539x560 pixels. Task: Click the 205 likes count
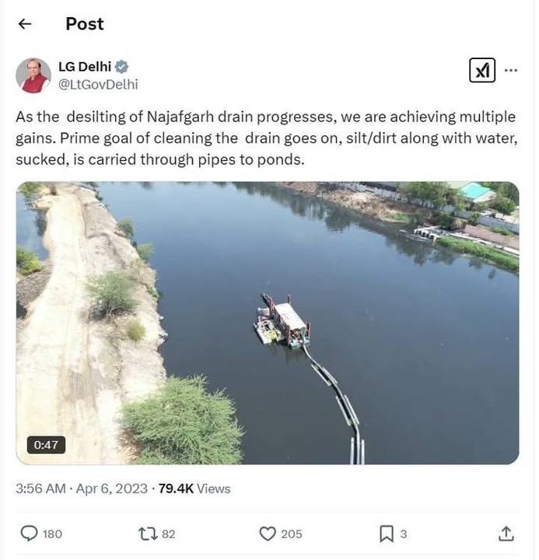(x=292, y=534)
